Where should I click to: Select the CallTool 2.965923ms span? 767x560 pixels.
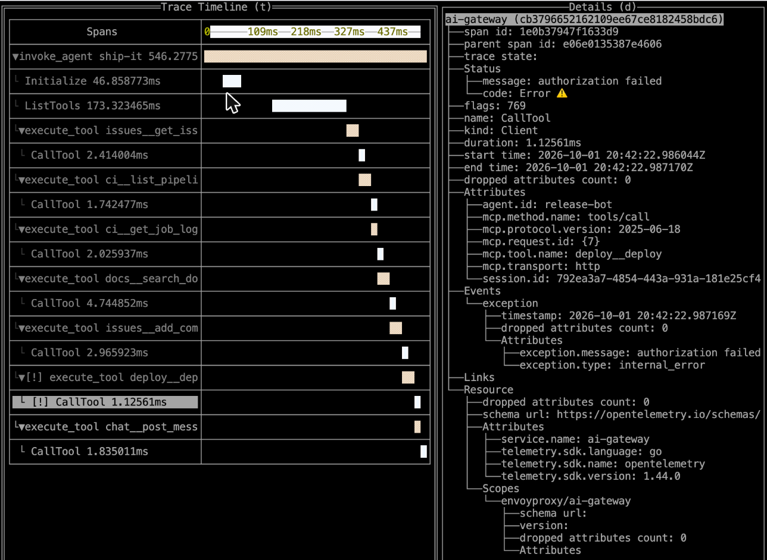coord(105,353)
